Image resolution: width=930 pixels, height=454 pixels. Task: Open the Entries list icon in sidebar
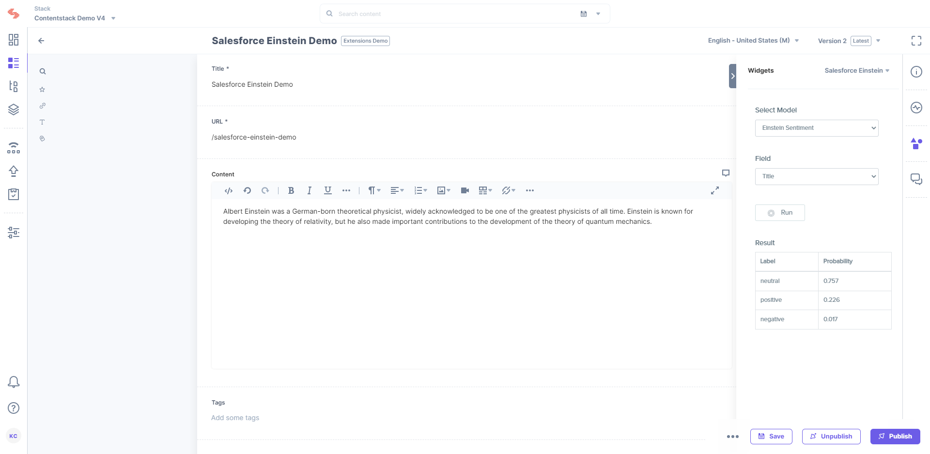(x=14, y=63)
